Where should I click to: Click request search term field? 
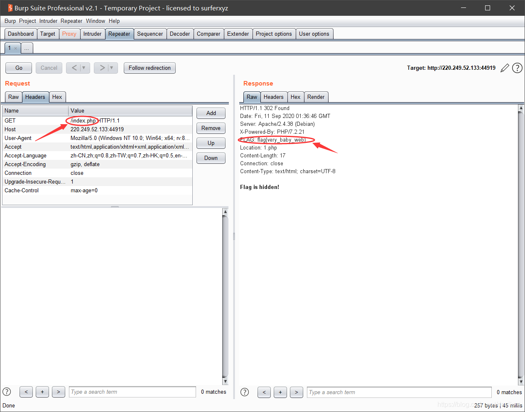click(x=132, y=392)
